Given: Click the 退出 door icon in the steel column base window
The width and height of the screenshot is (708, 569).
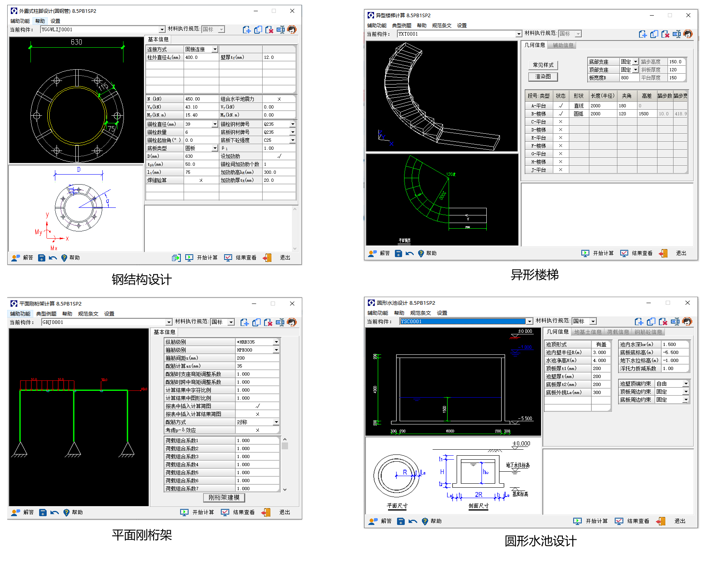Looking at the screenshot, I should pyautogui.click(x=267, y=257).
